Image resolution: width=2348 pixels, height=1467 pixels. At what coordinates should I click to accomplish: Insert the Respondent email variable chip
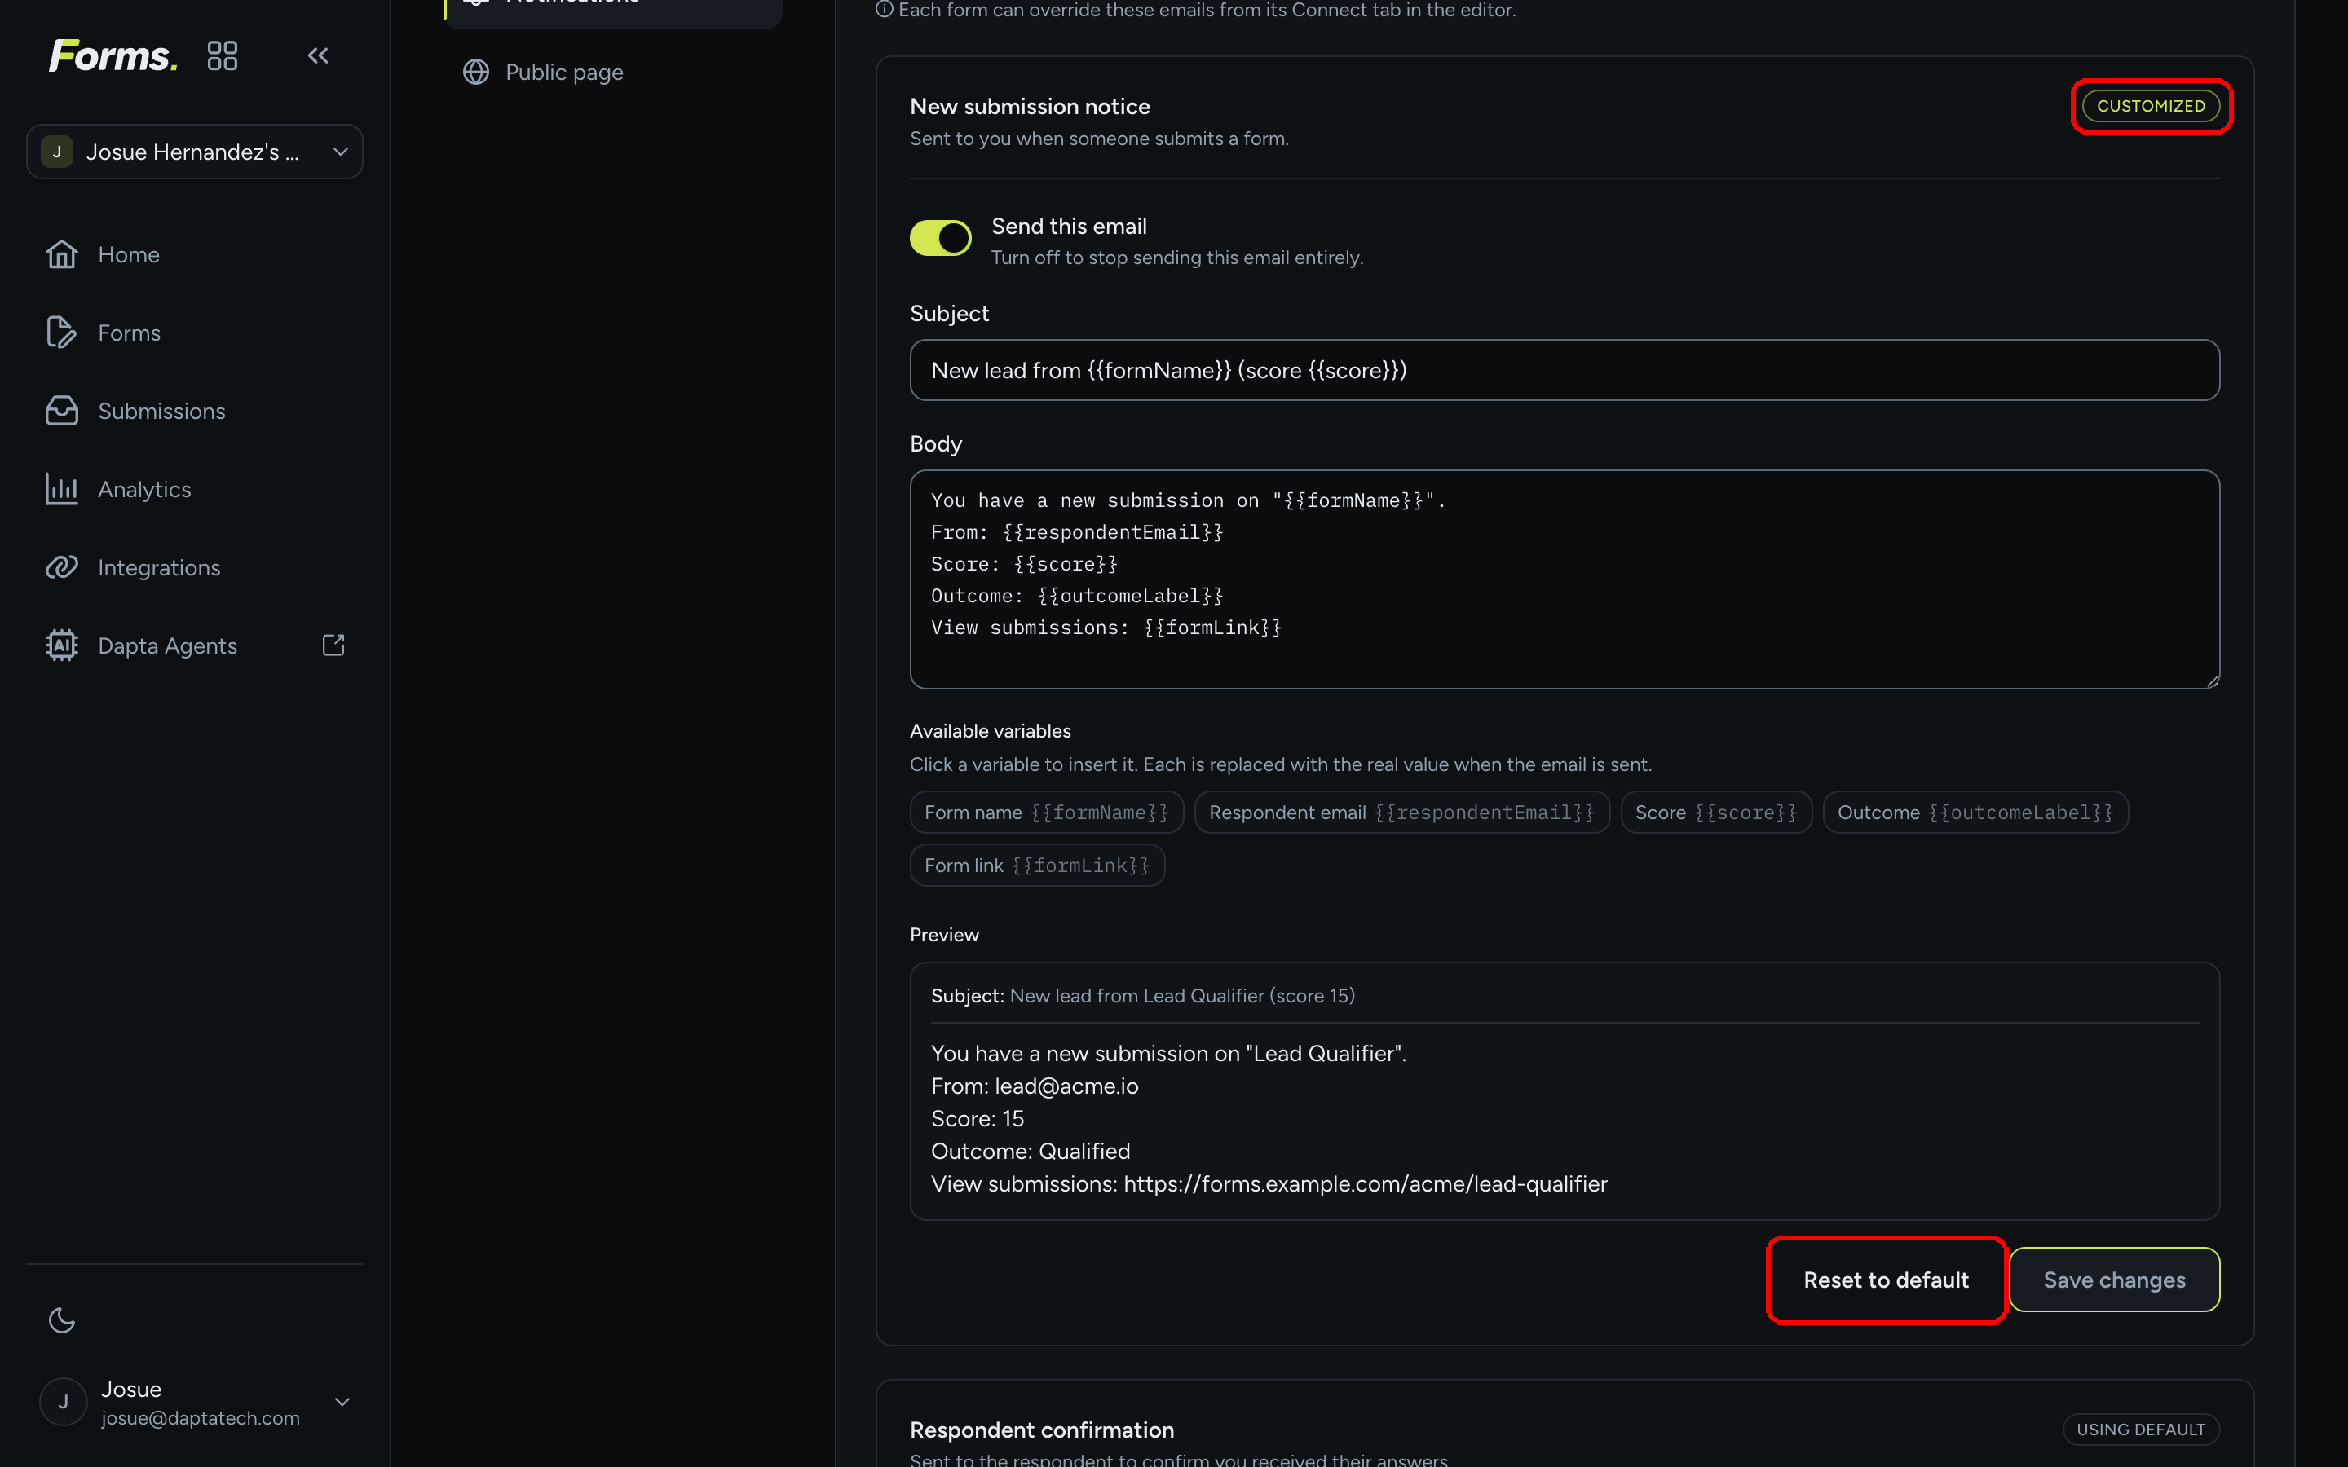click(1402, 812)
